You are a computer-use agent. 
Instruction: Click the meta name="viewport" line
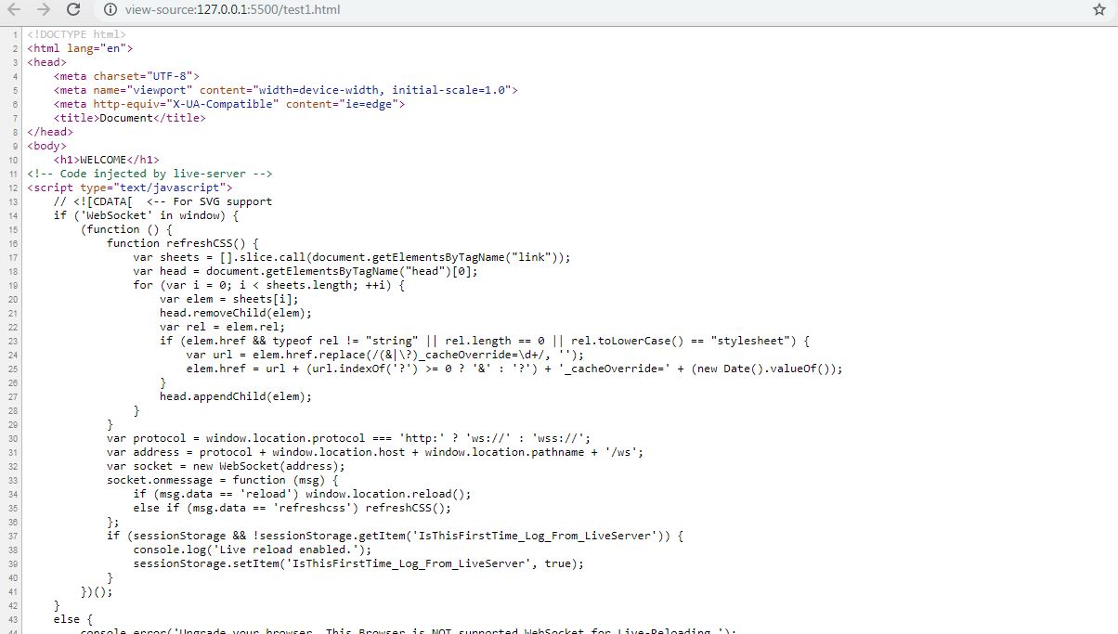[x=285, y=90]
